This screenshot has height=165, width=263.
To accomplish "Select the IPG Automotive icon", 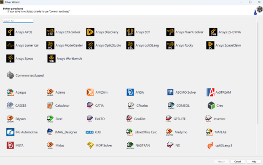I will pyautogui.click(x=10, y=132).
